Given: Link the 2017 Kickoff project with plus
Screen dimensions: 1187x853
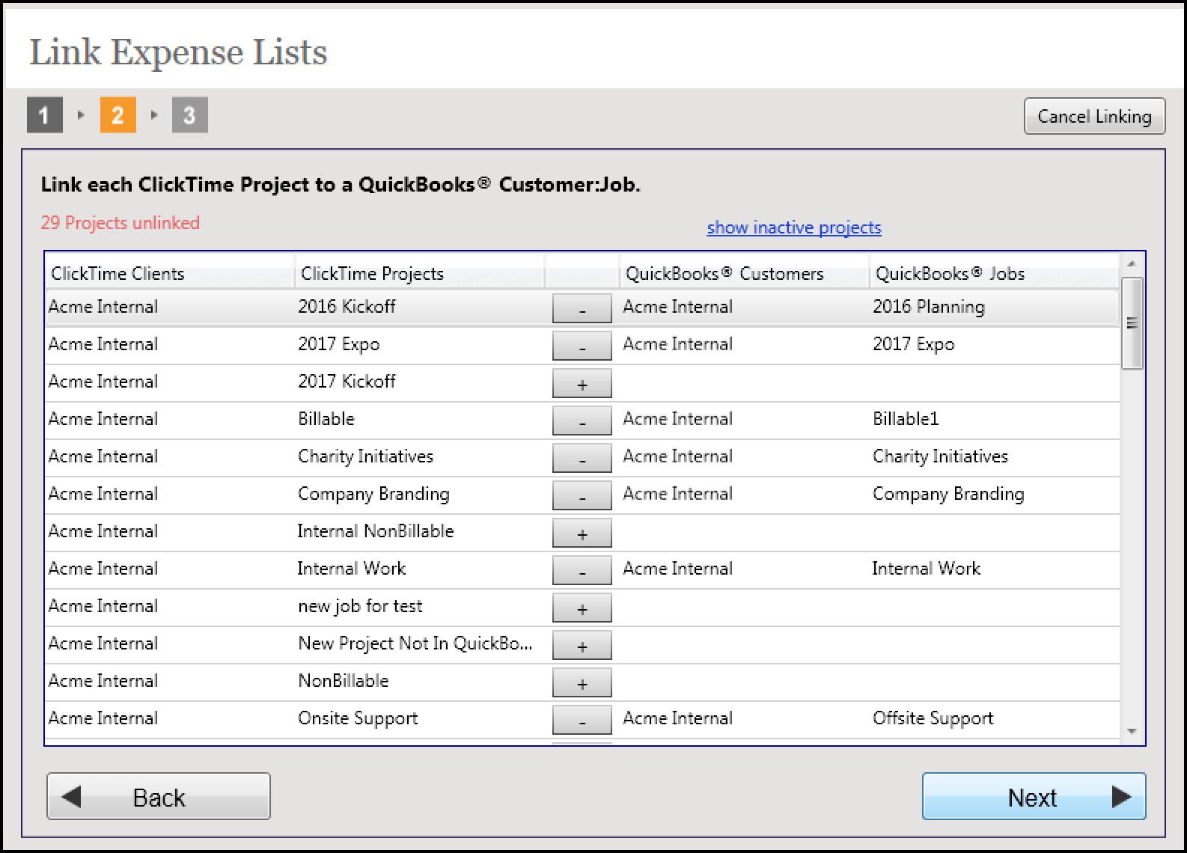Looking at the screenshot, I should (x=582, y=383).
